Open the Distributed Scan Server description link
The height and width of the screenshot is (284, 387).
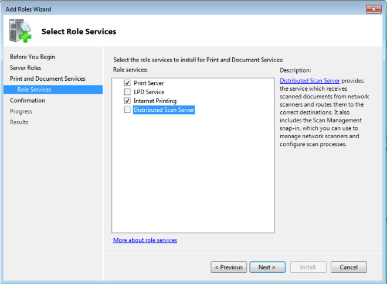tap(310, 81)
